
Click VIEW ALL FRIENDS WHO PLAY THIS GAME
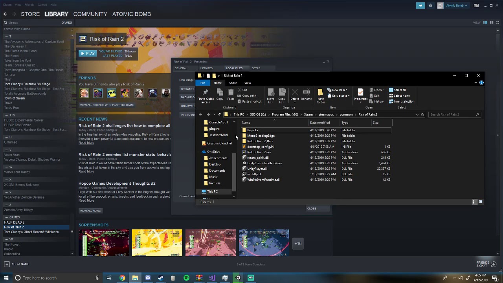tap(107, 105)
